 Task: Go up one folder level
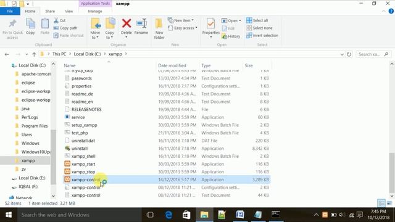pyautogui.click(x=34, y=54)
